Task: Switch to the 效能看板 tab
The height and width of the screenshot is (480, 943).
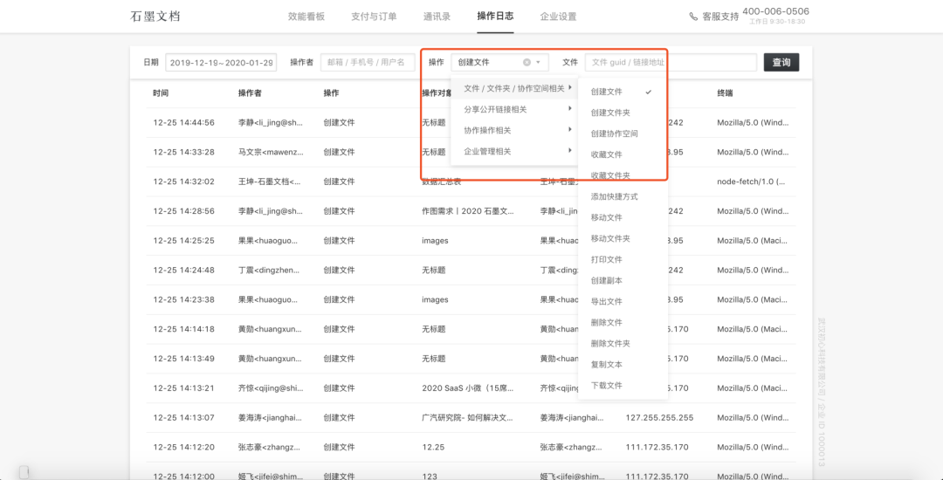Action: [x=306, y=17]
